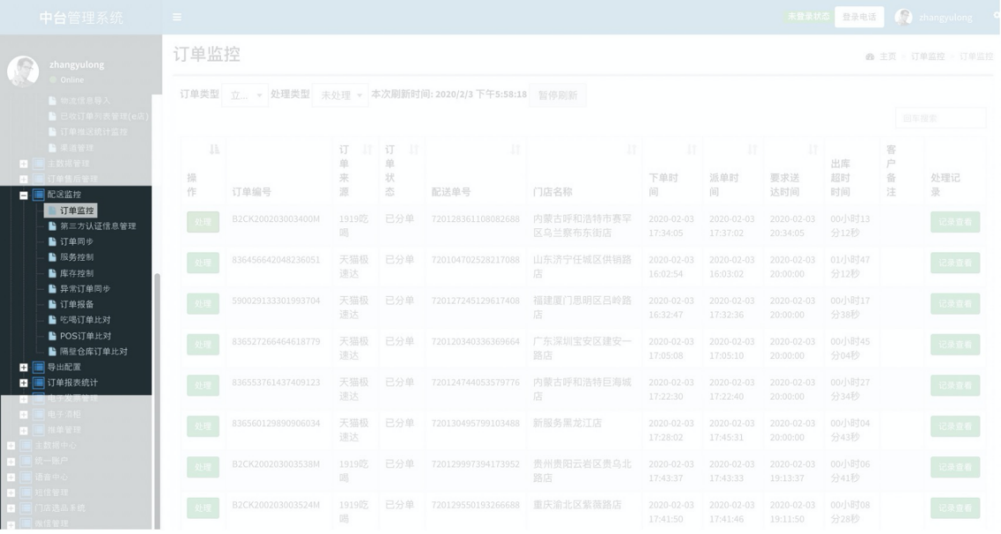The width and height of the screenshot is (1001, 534).
Task: Click the table search input field
Action: point(940,118)
